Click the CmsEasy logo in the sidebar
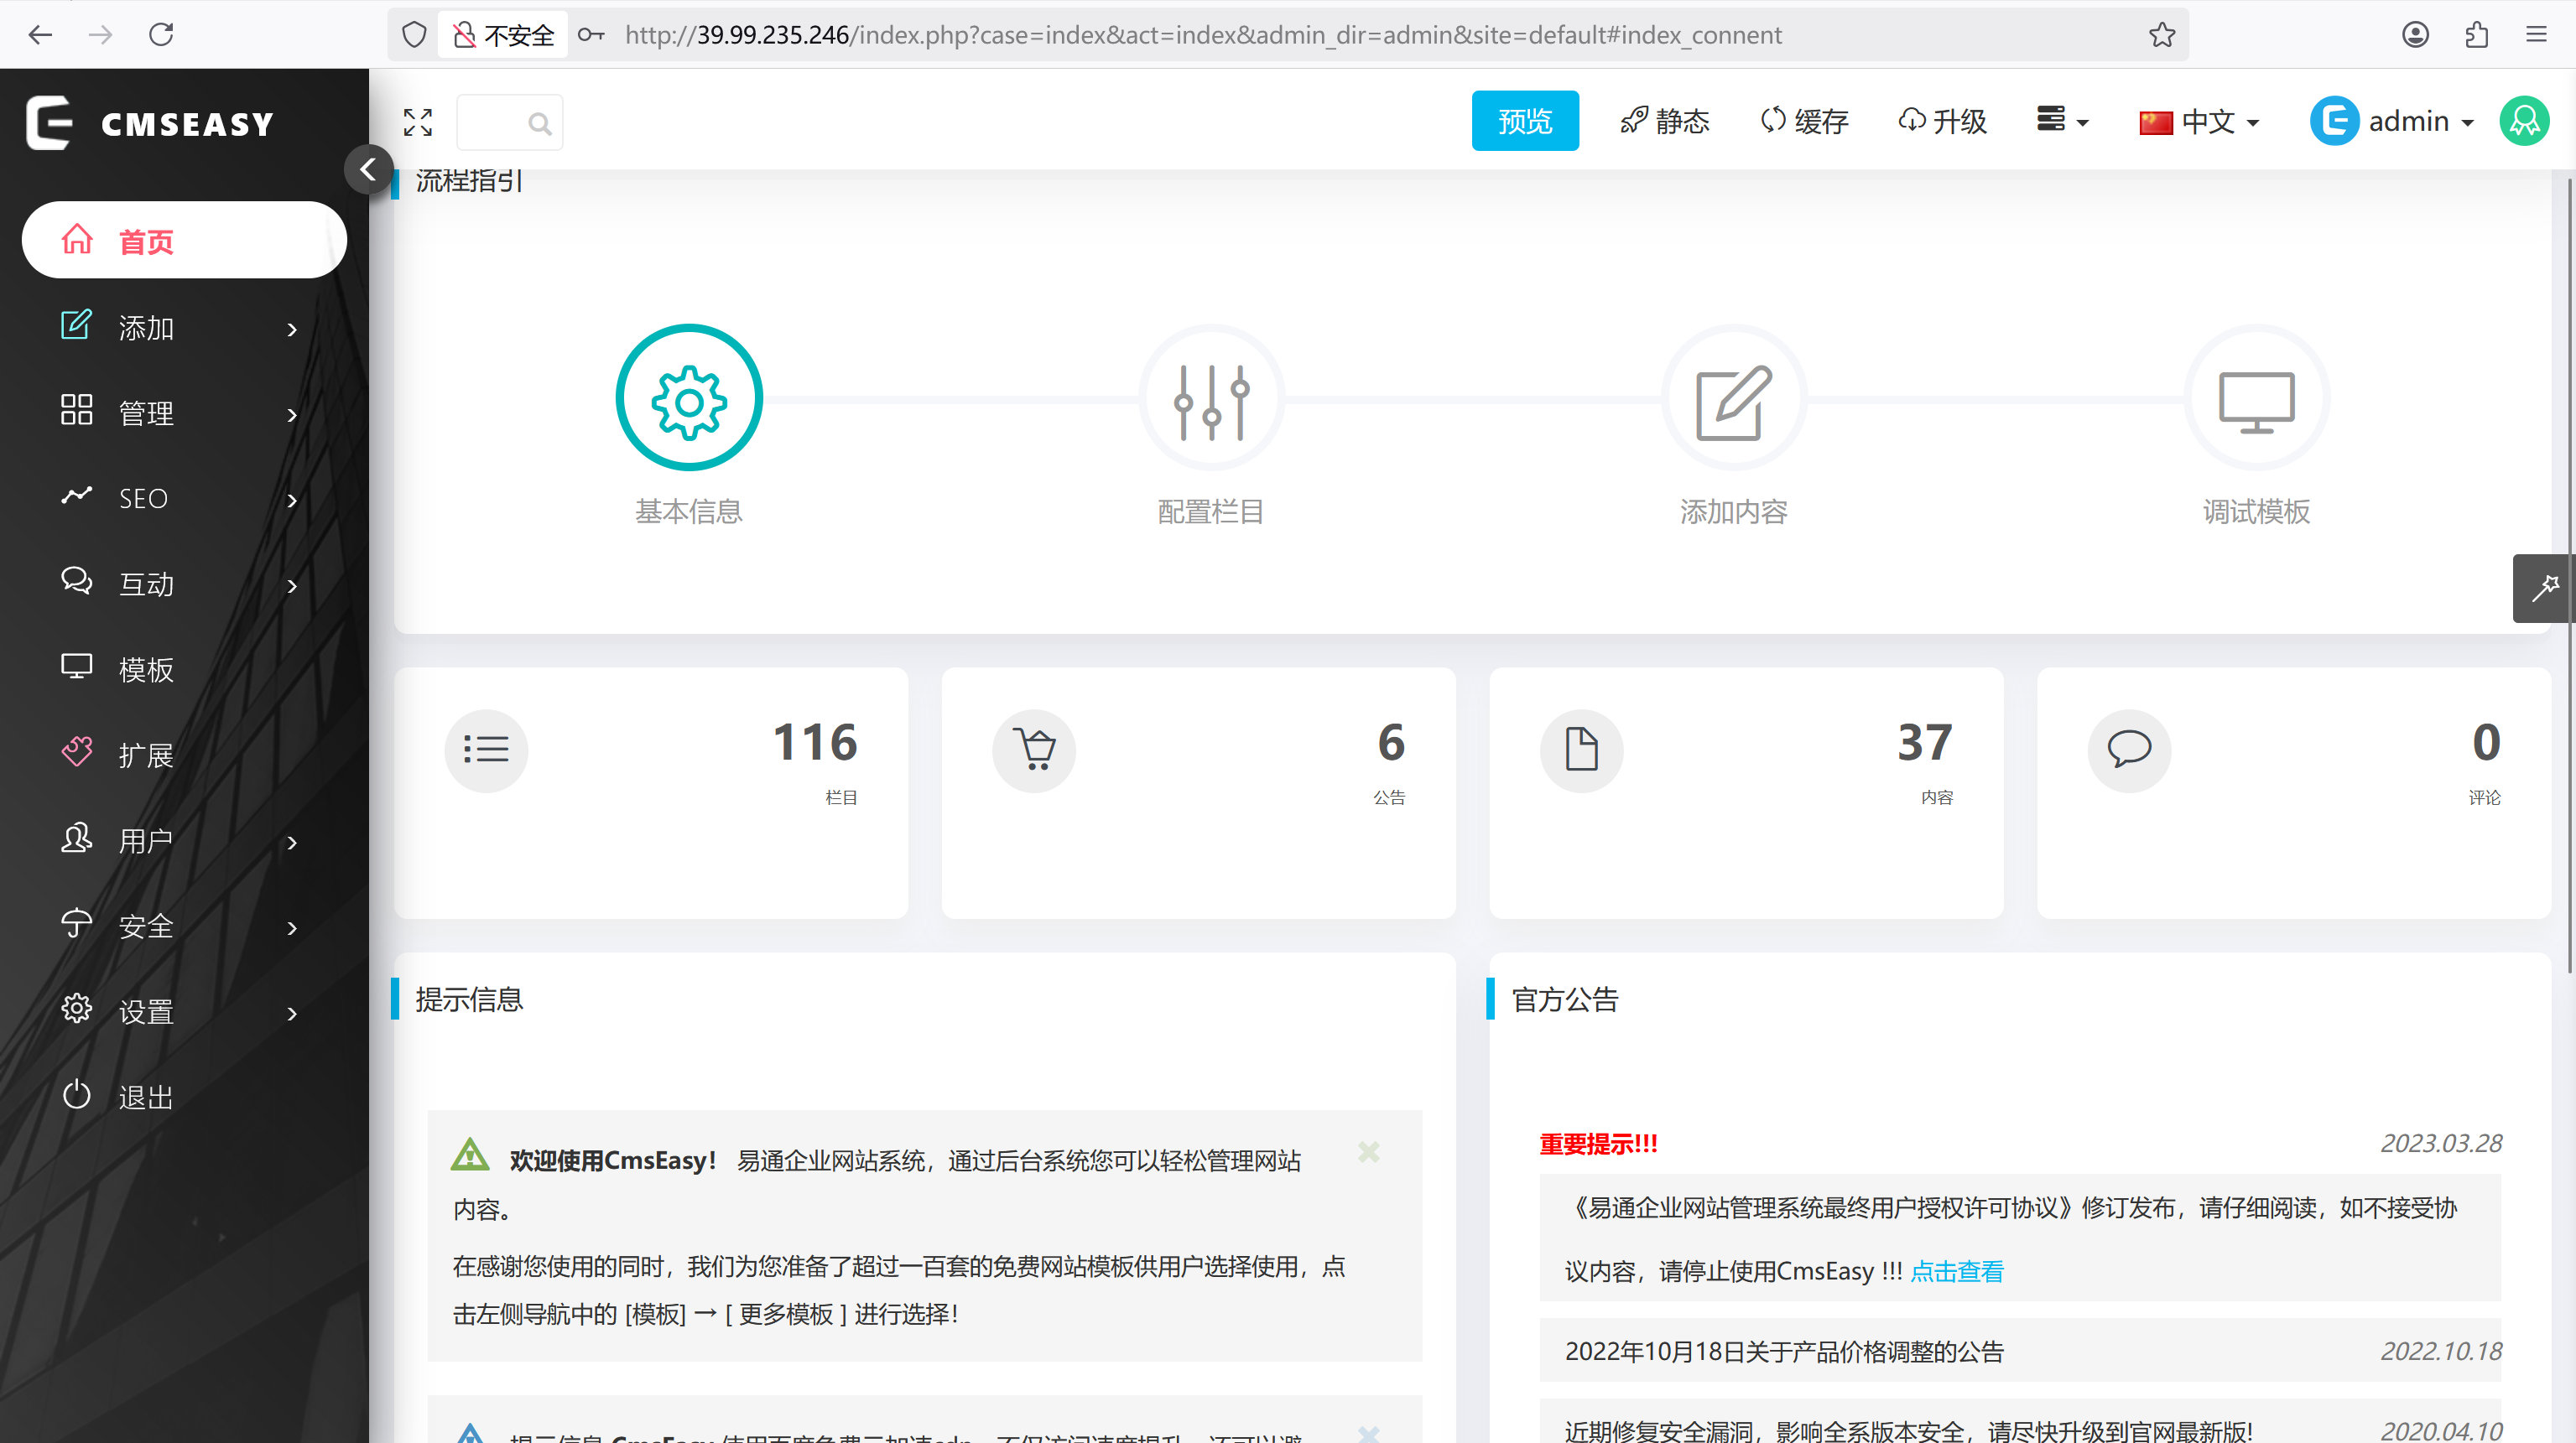The image size is (2576, 1443). [150, 123]
